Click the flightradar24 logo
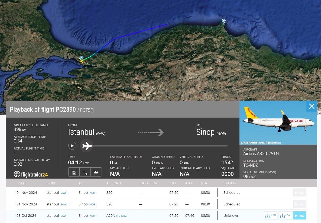 [31, 174]
